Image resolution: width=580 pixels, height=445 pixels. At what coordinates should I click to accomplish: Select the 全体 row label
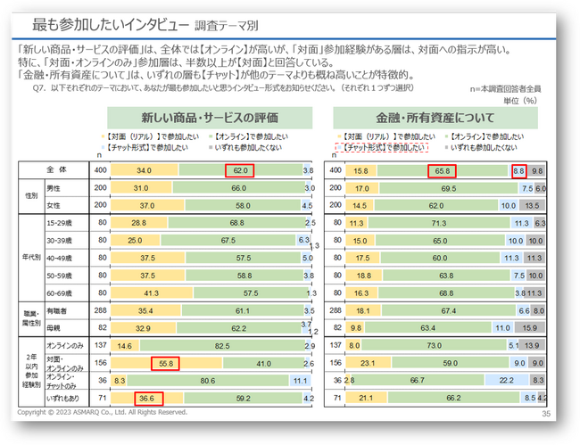(56, 169)
